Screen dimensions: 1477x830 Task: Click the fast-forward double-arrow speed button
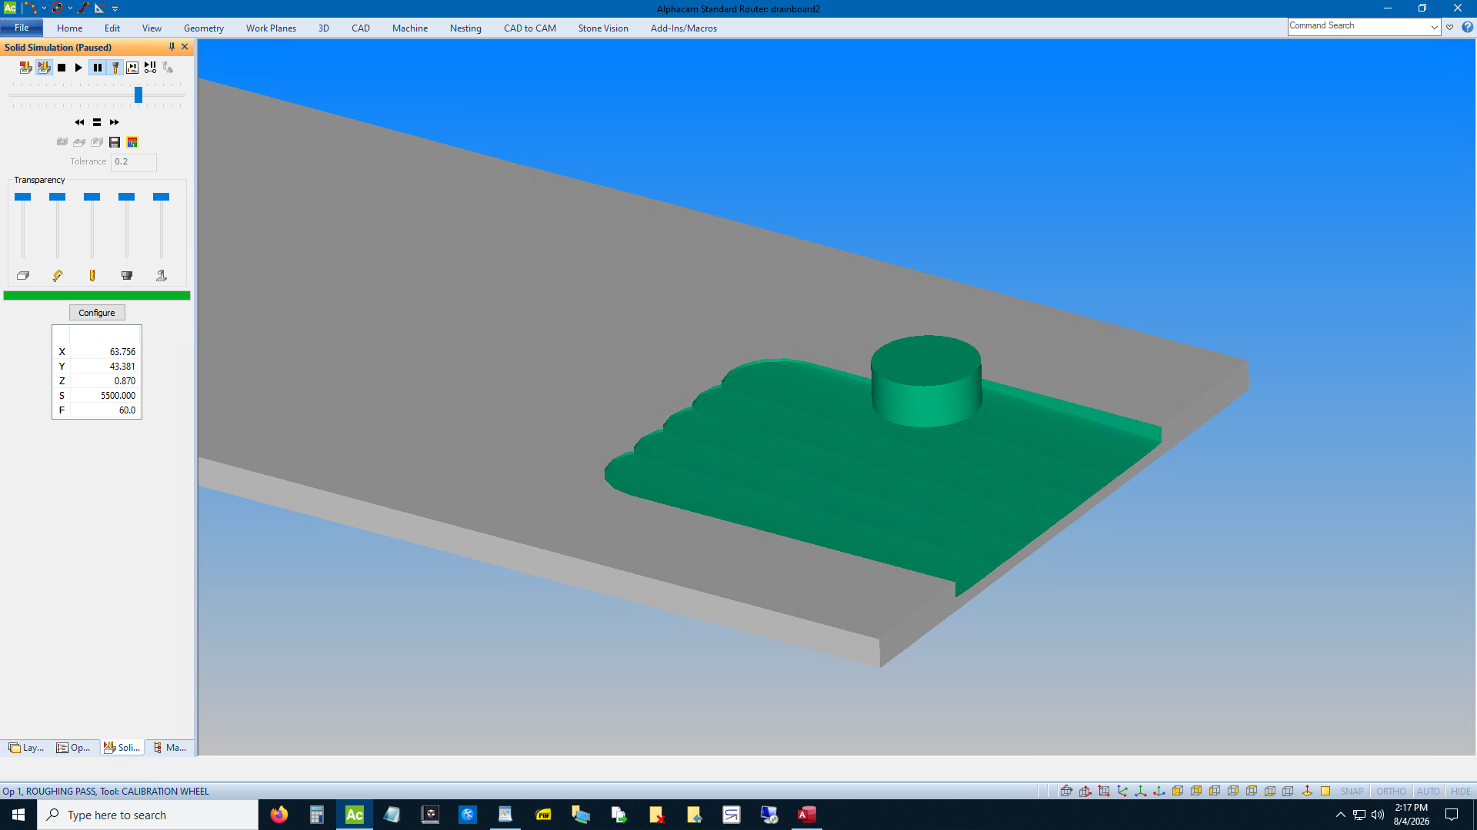(x=114, y=122)
